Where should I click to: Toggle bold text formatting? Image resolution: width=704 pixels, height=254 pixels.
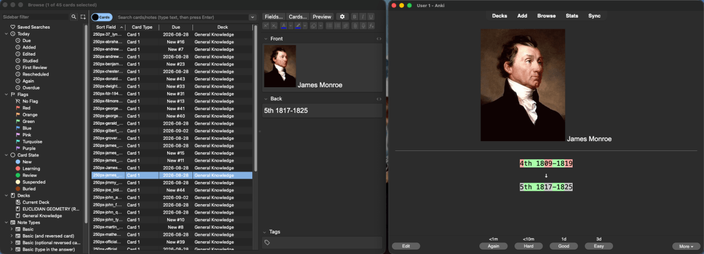pyautogui.click(x=354, y=16)
